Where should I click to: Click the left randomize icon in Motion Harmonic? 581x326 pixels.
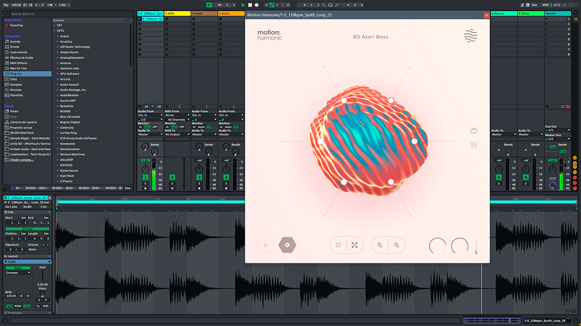pos(380,245)
